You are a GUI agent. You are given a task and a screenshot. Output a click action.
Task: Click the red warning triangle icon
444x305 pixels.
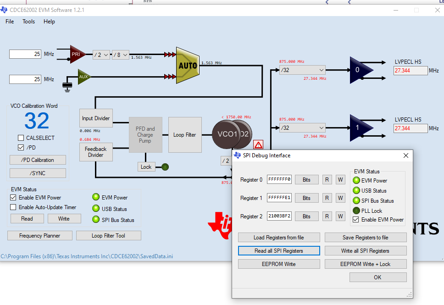coord(258,145)
